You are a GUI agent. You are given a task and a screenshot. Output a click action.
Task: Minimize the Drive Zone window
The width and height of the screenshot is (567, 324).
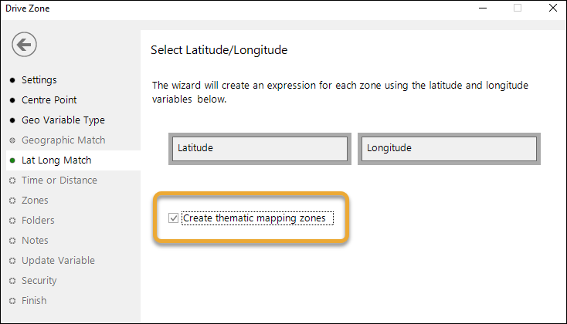[483, 8]
